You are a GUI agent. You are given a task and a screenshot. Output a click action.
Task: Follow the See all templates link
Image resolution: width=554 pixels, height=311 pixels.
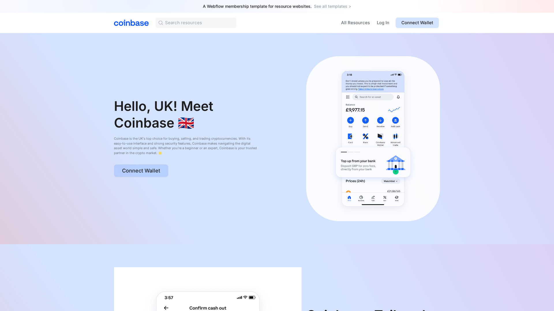332,6
